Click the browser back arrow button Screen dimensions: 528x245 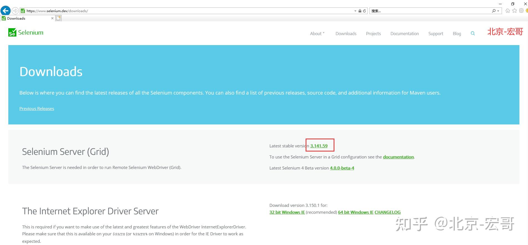coord(5,11)
